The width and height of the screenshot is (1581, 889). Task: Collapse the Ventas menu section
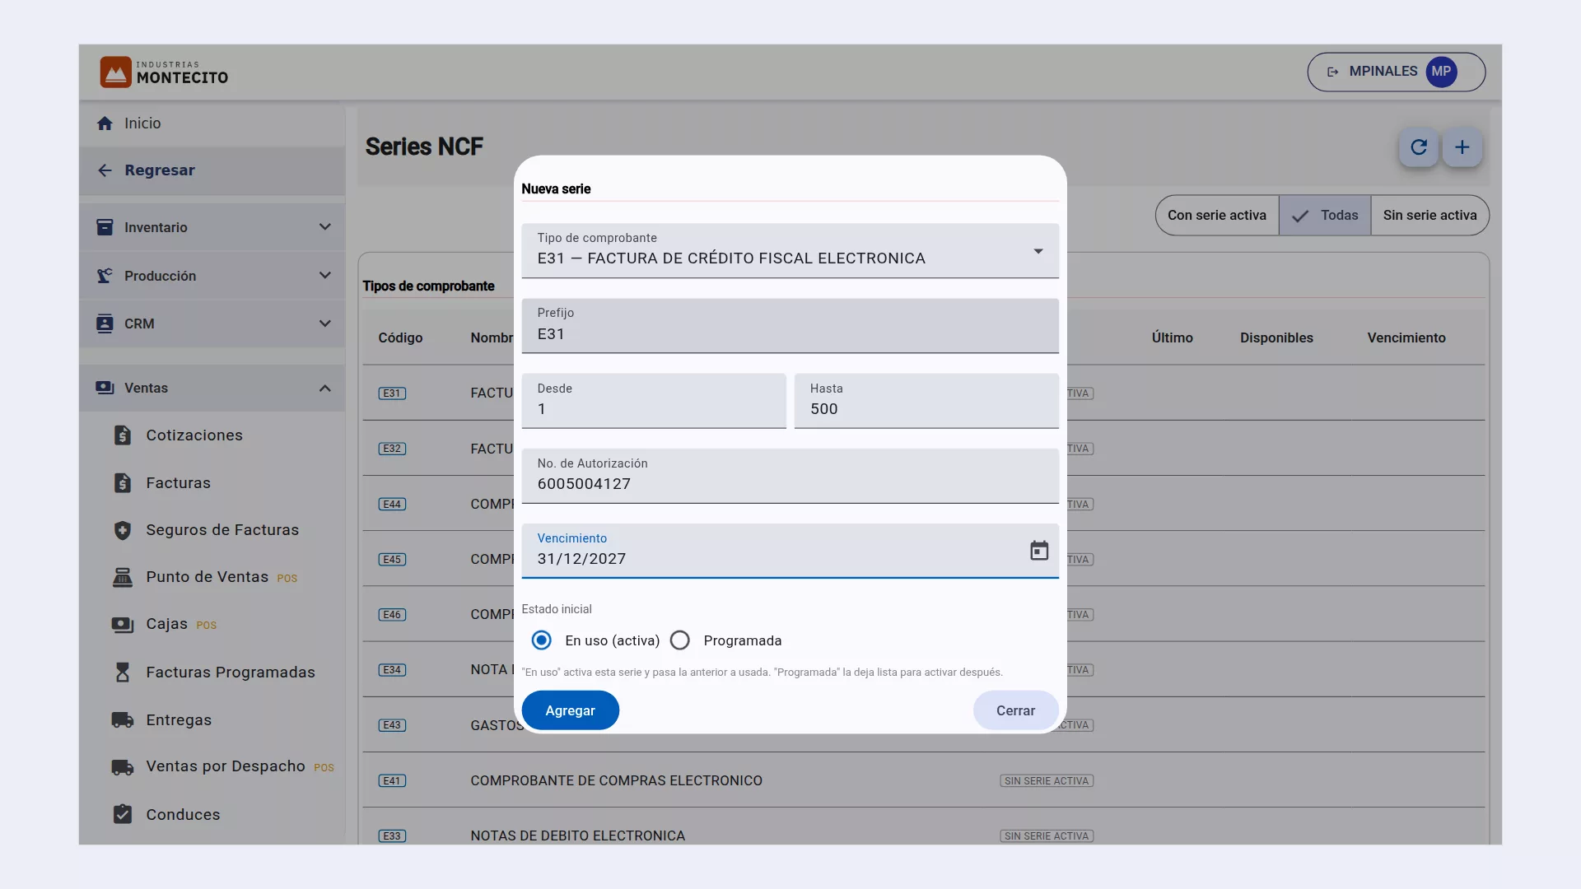[x=212, y=388]
